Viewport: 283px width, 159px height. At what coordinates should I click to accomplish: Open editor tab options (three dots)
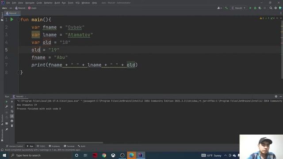point(281,13)
